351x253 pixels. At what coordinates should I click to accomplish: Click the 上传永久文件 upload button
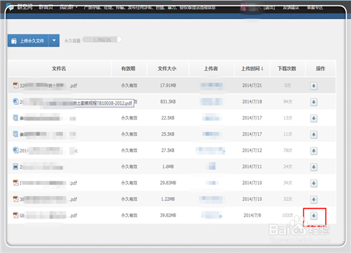[x=28, y=41]
